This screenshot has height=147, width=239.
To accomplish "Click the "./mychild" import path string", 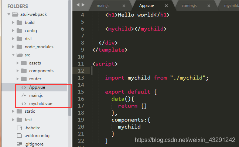I will pos(188,78).
